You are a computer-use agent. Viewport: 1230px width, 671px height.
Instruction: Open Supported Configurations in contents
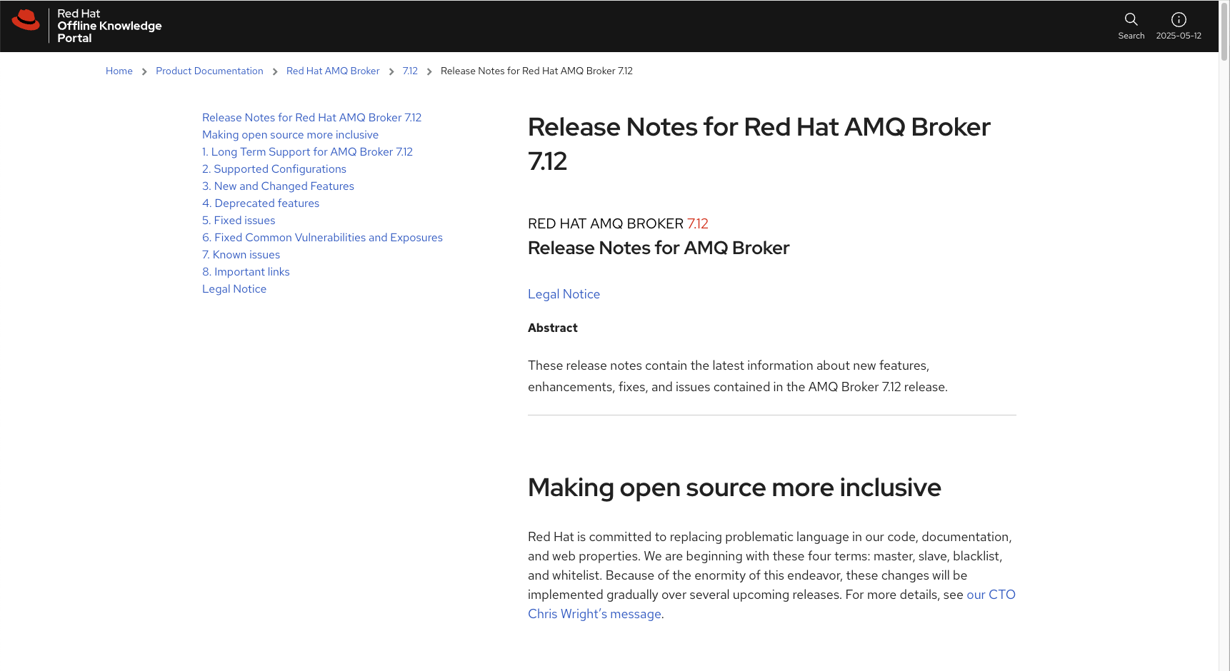(x=274, y=169)
